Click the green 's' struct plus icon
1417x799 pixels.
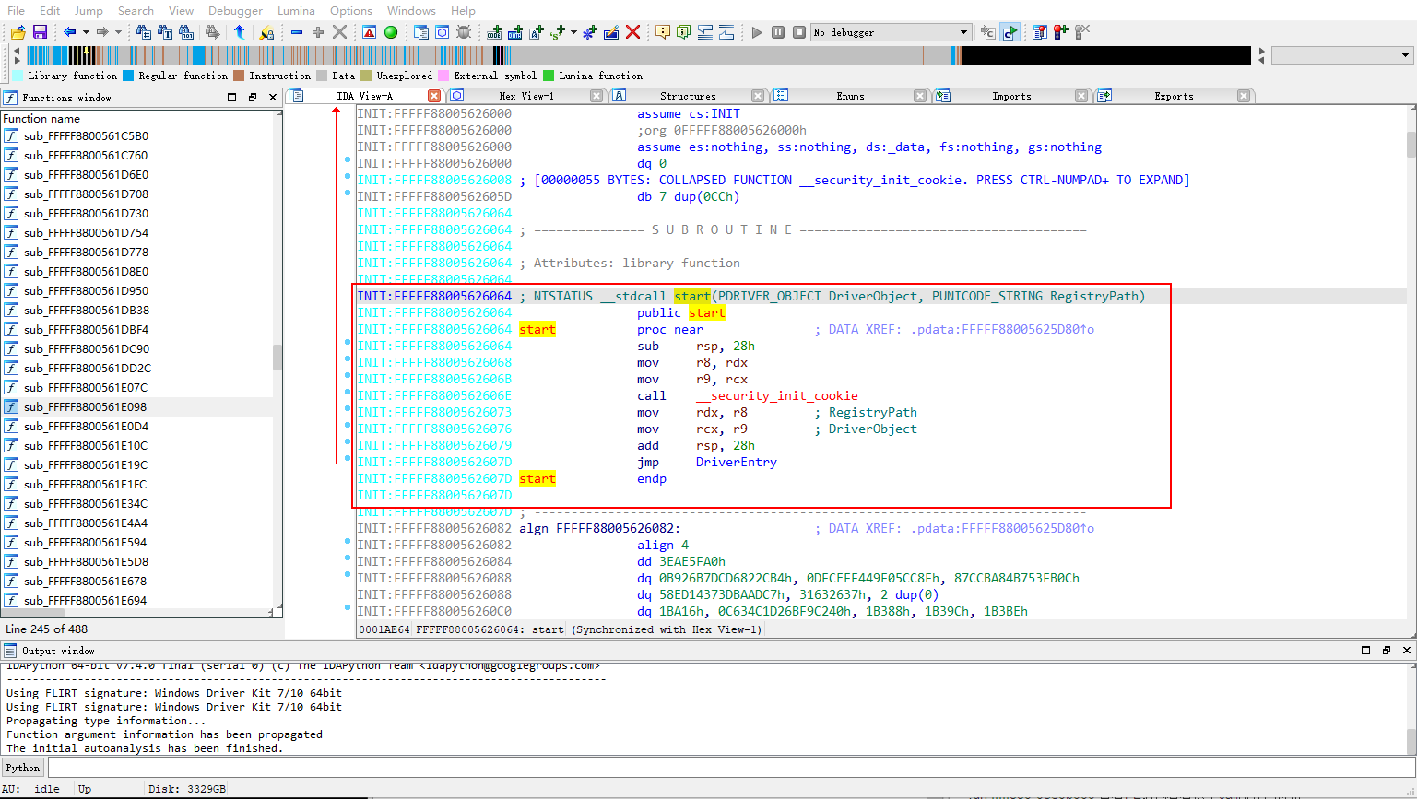click(558, 32)
